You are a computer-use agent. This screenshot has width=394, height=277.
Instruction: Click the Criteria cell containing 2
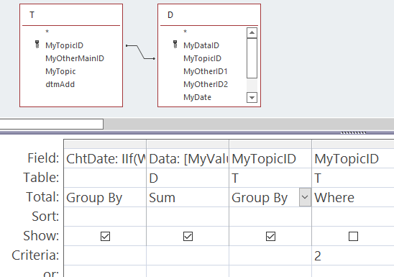point(353,255)
